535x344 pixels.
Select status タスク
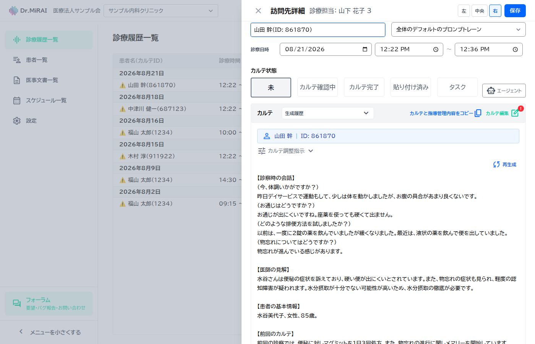click(457, 87)
